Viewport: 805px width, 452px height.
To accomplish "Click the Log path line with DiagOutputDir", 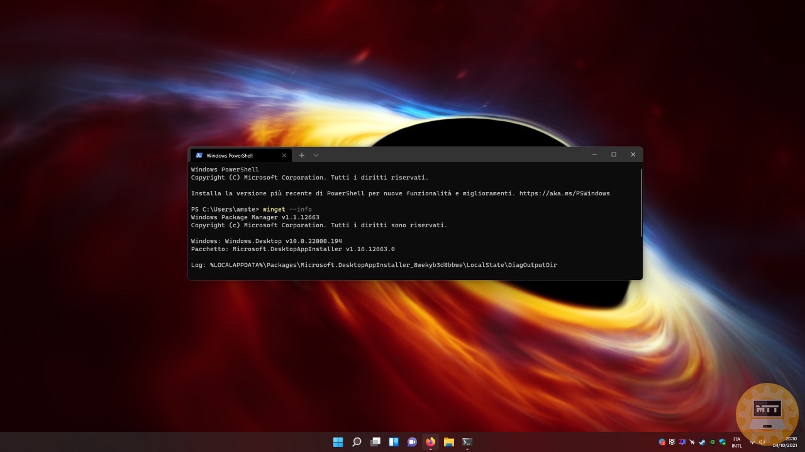I will pos(374,265).
